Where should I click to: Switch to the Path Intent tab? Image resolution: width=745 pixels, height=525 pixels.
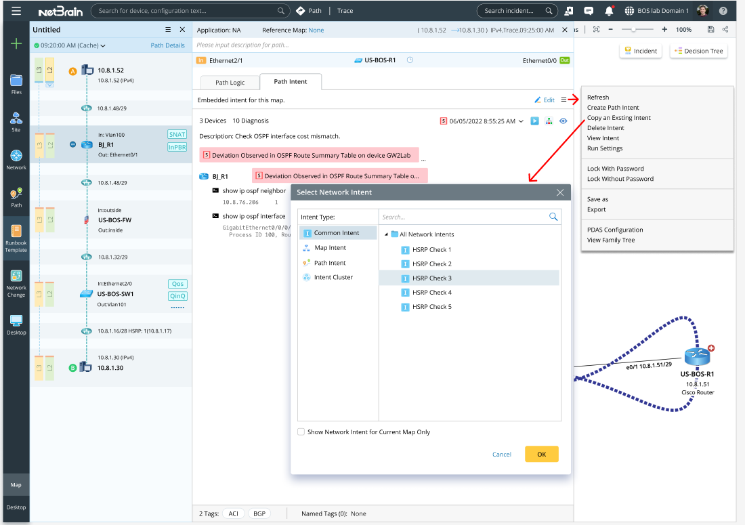[x=291, y=82]
